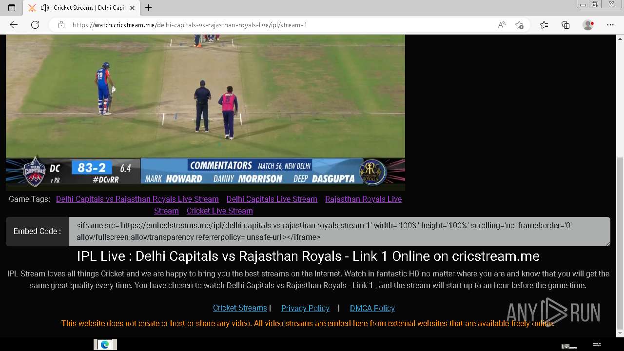Add this page to favorites
624x351 pixels.
tap(519, 25)
